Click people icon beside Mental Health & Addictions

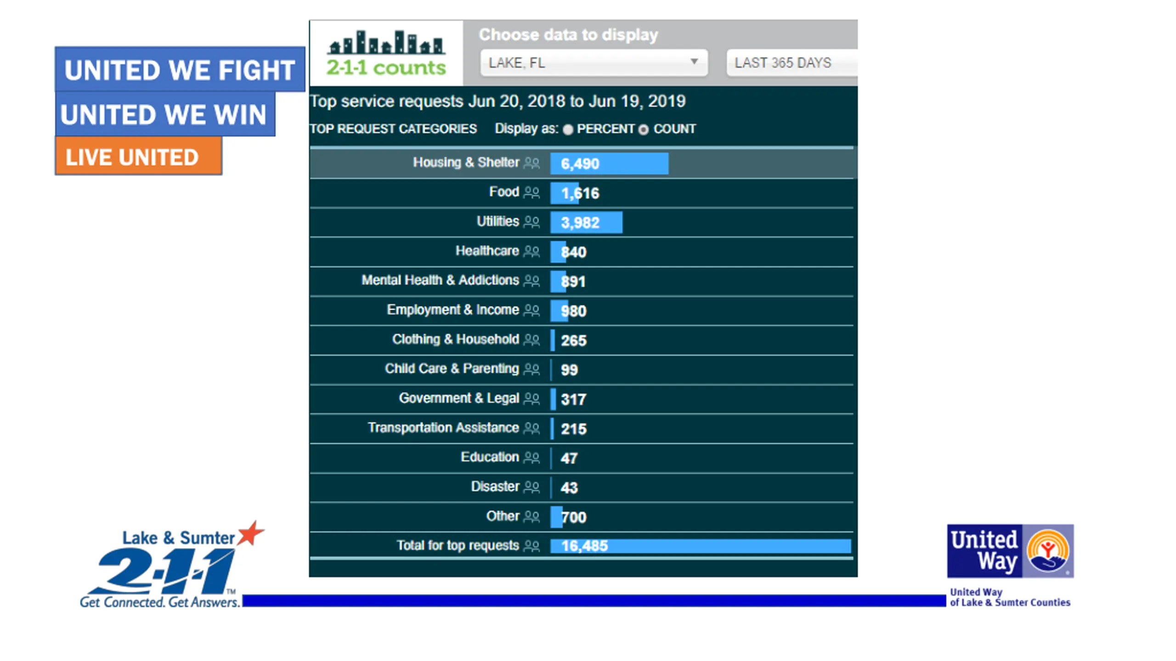531,280
